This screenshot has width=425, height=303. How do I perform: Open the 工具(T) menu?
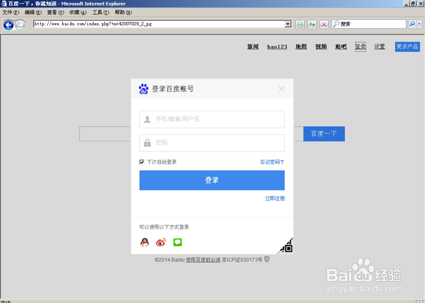click(101, 12)
